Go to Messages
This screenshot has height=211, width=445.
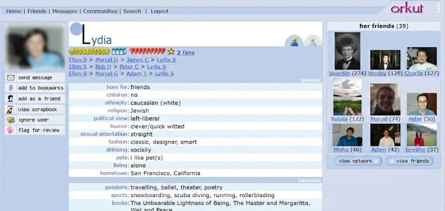pyautogui.click(x=64, y=11)
